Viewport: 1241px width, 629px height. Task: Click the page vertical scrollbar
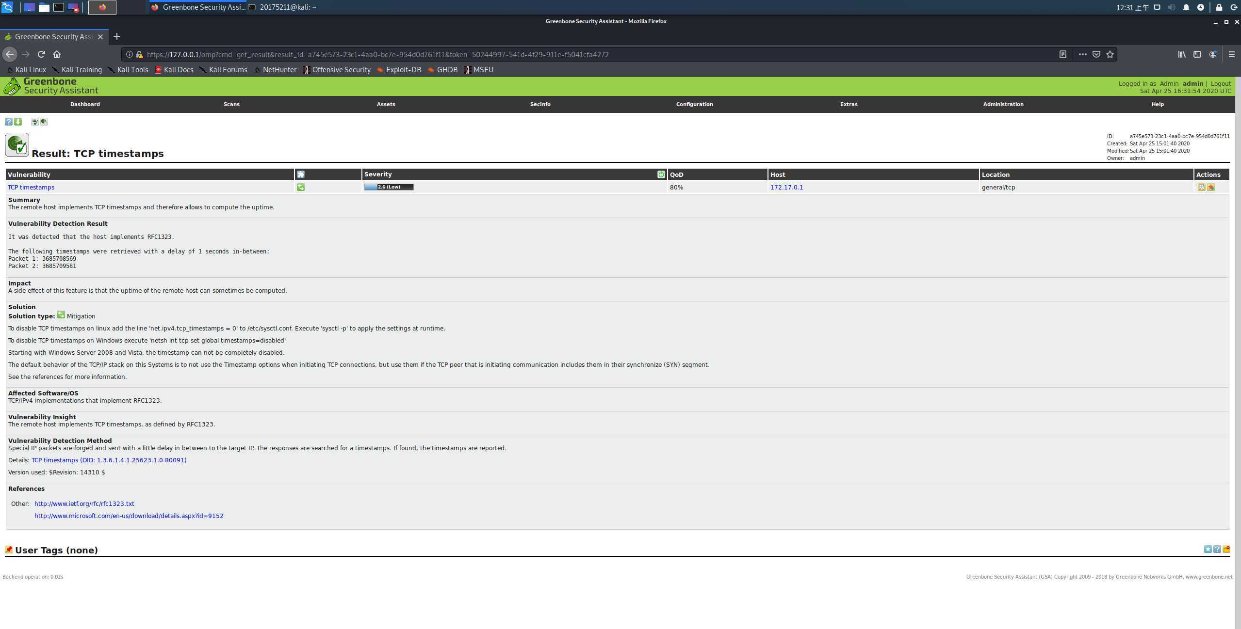1238,353
